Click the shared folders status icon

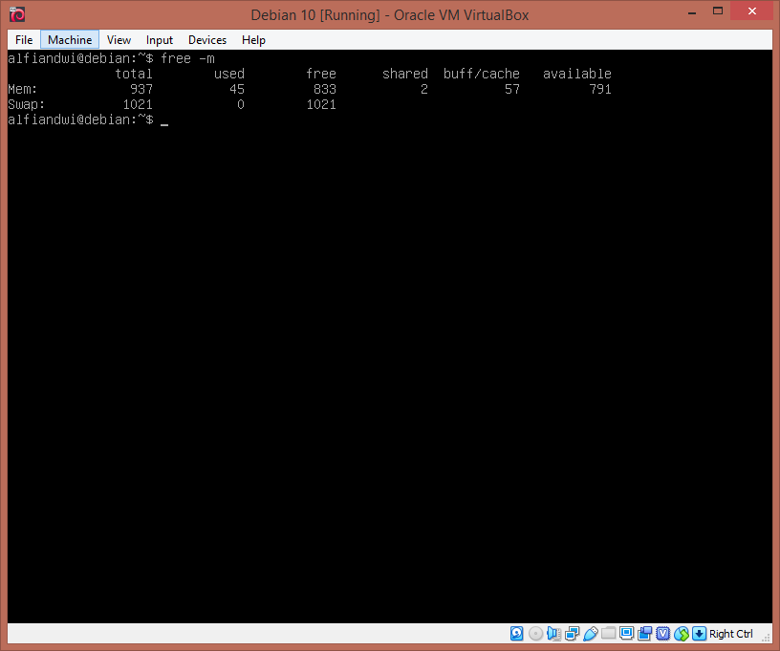608,633
